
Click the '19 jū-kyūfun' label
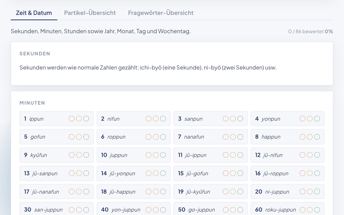pyautogui.click(x=194, y=191)
